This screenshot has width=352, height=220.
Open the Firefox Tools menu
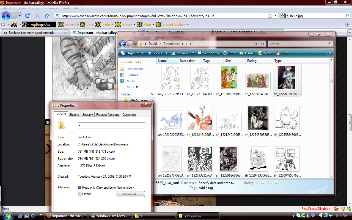coord(66,8)
